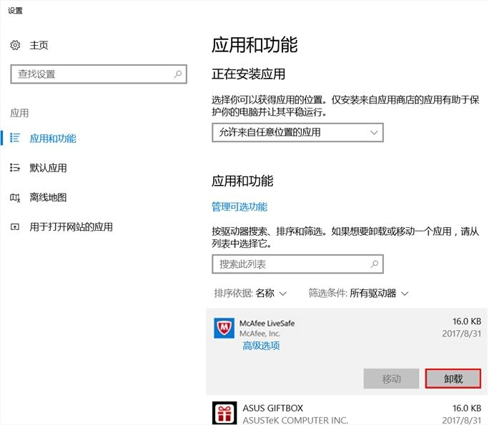Image resolution: width=489 pixels, height=425 pixels.
Task: Open the 管理可选功能 link
Action: 239,206
